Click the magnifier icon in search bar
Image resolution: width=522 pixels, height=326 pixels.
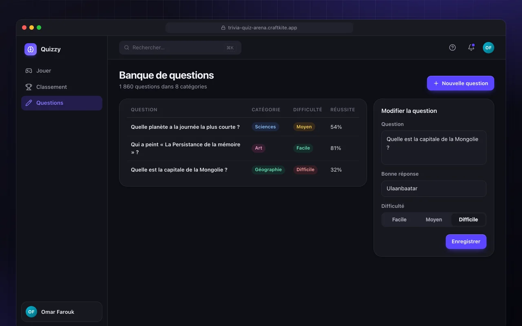pyautogui.click(x=127, y=48)
